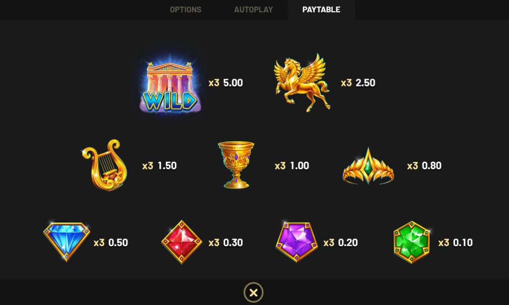
Task: Click the Wild x3 5.00 payout value
Action: click(225, 83)
